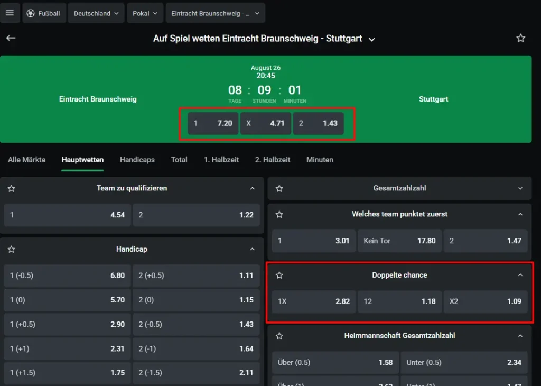541x386 pixels.
Task: Select handicap 1 (0) at 5.70
Action: 68,300
